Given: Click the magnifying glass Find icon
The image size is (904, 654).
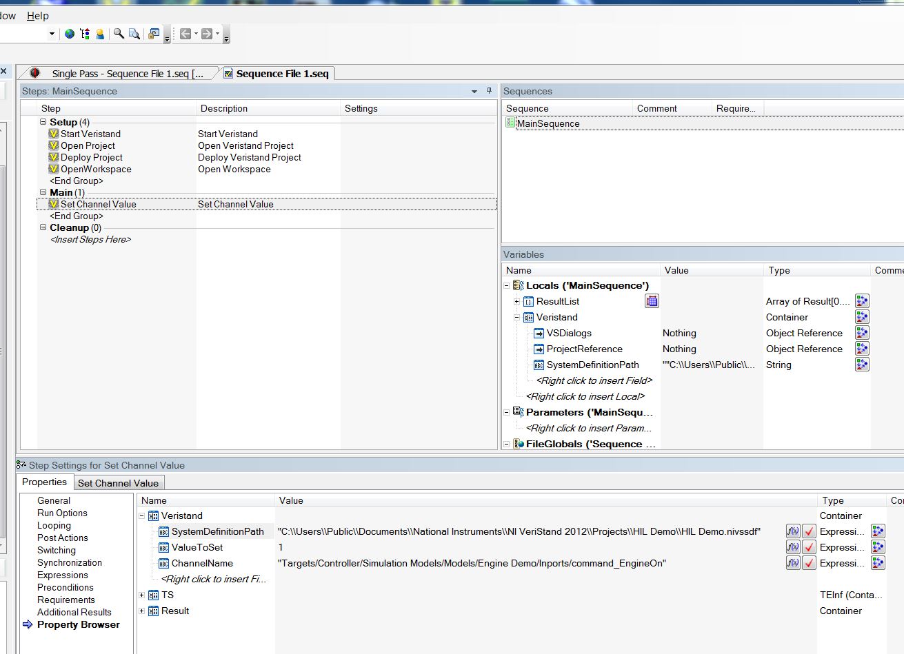Looking at the screenshot, I should point(119,34).
